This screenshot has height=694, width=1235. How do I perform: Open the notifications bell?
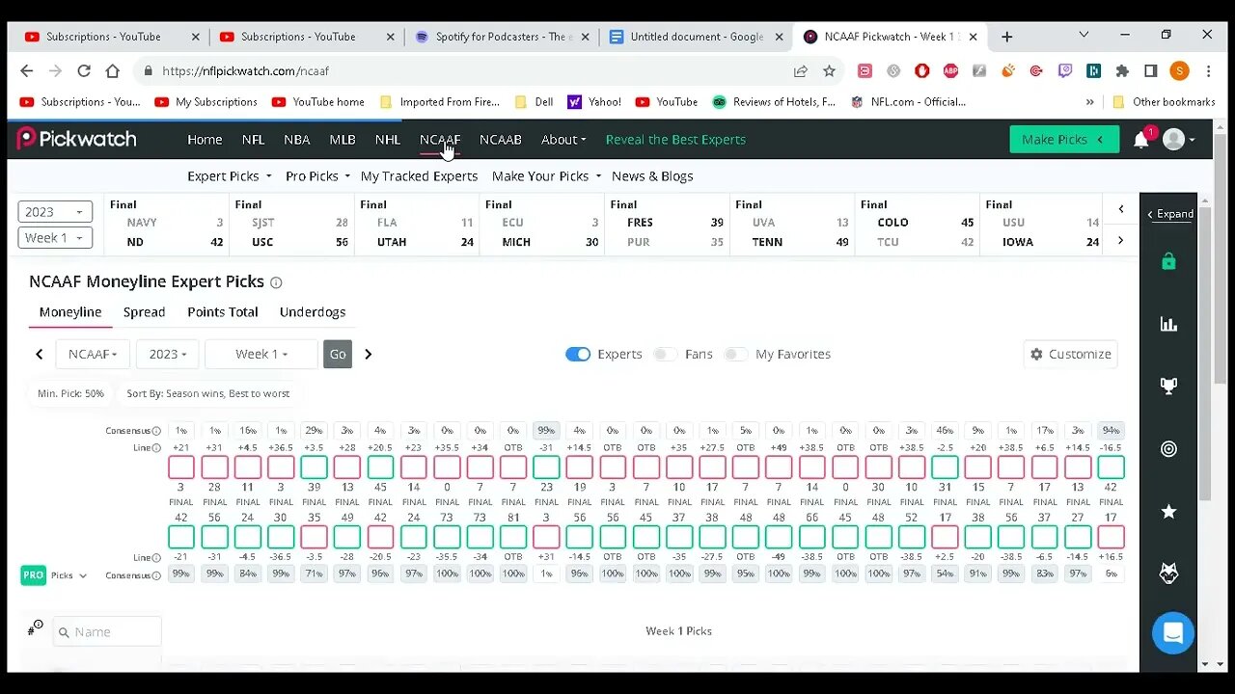point(1140,140)
